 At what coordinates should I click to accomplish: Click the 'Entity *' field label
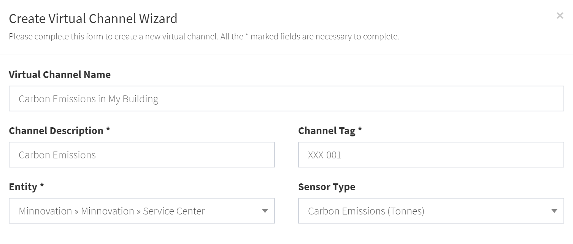coord(26,187)
